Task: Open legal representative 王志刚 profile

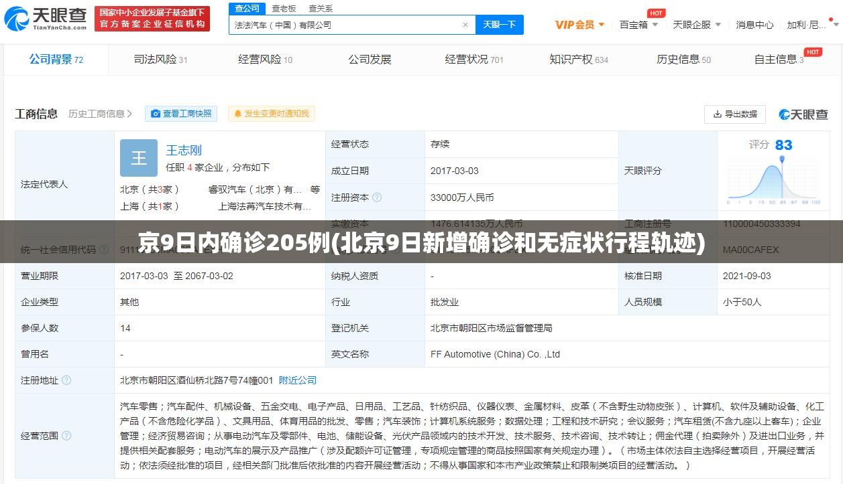Action: (184, 150)
